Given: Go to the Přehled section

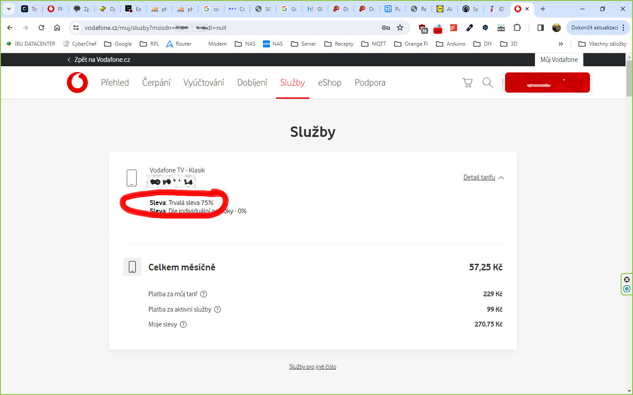Looking at the screenshot, I should point(115,83).
